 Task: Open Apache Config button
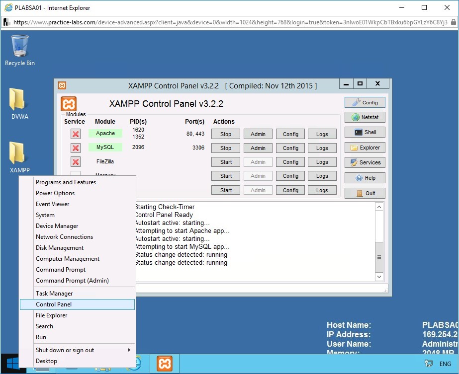pos(290,134)
